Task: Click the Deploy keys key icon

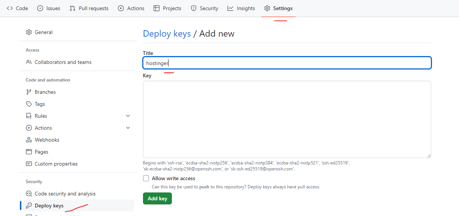Action: pos(29,206)
